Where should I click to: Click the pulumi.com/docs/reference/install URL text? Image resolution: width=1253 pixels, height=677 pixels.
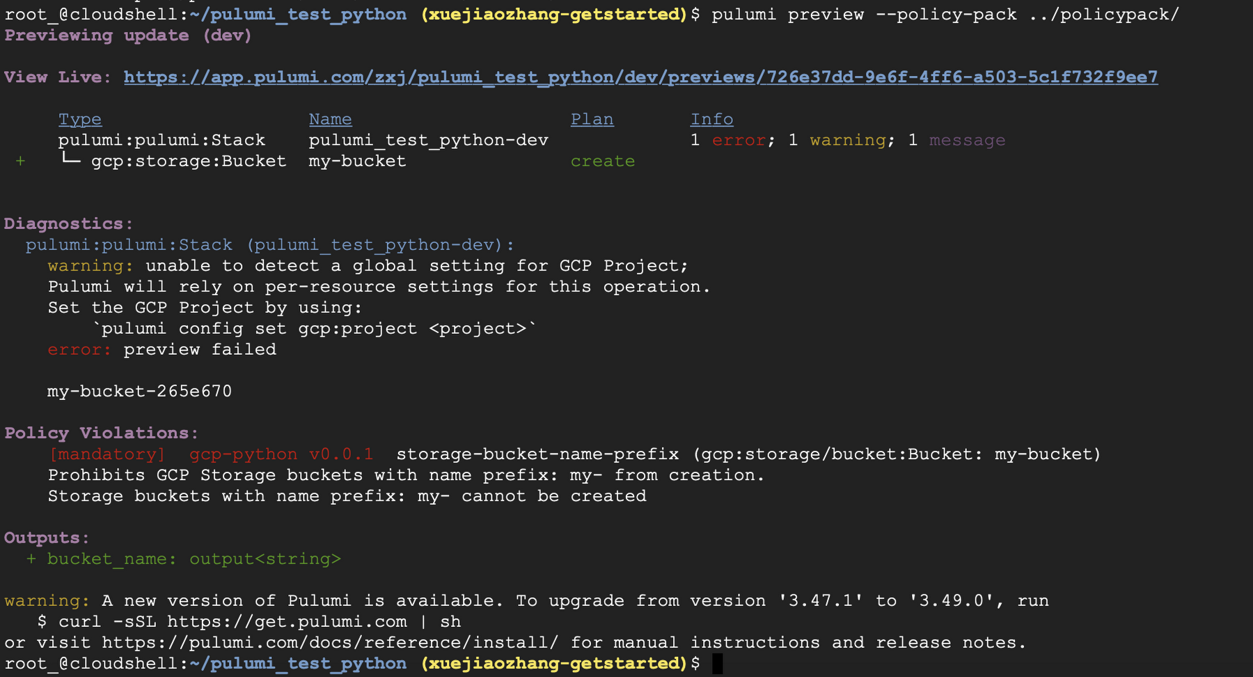pyautogui.click(x=330, y=642)
